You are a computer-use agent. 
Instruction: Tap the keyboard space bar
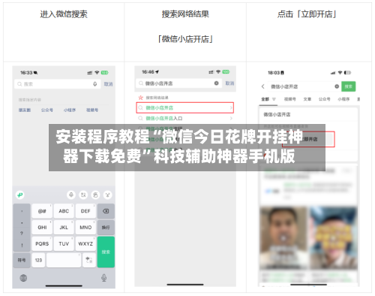pyautogui.click(x=64, y=260)
